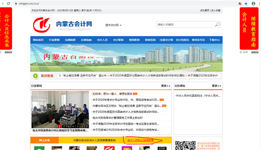The image size is (261, 150).
Task: Select slide number 7 on news carousel
Action: click(x=59, y=126)
